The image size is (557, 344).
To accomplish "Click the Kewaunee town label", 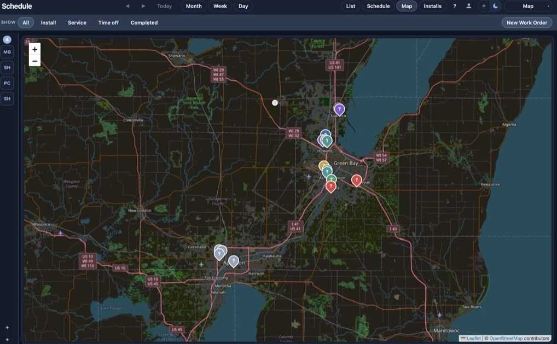I will coord(490,184).
